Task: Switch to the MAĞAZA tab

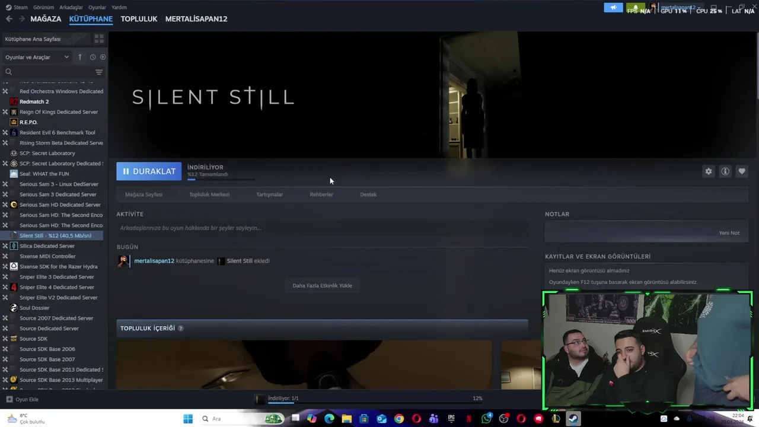Action: (x=46, y=19)
